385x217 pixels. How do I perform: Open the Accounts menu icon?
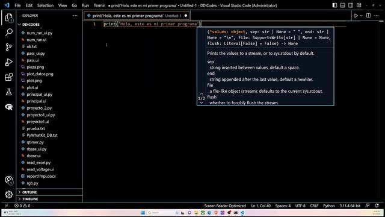pos(9,180)
